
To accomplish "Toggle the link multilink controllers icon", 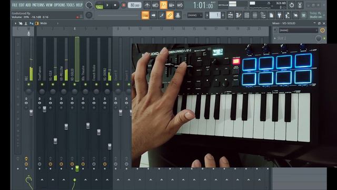I will 170,15.
